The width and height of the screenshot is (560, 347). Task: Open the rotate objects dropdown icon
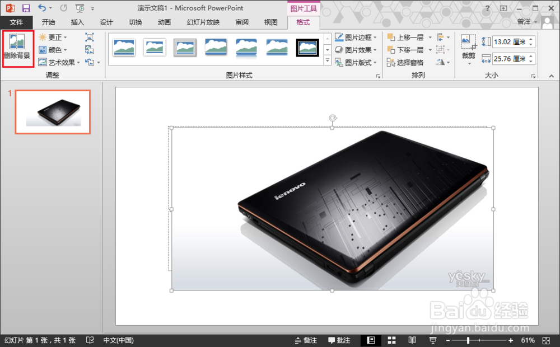443,62
